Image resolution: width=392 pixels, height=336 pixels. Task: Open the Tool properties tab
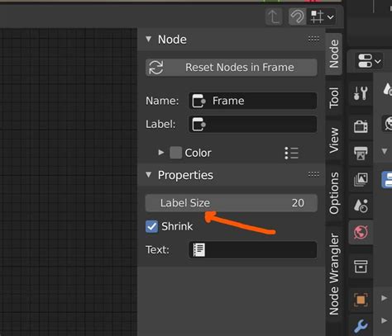click(361, 93)
